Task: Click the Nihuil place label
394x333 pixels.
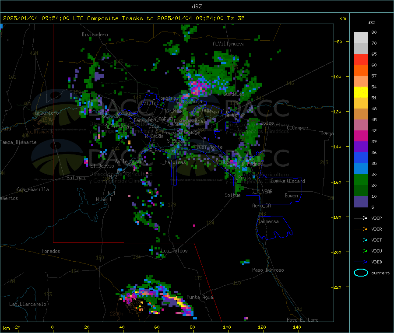Action: click(x=103, y=200)
